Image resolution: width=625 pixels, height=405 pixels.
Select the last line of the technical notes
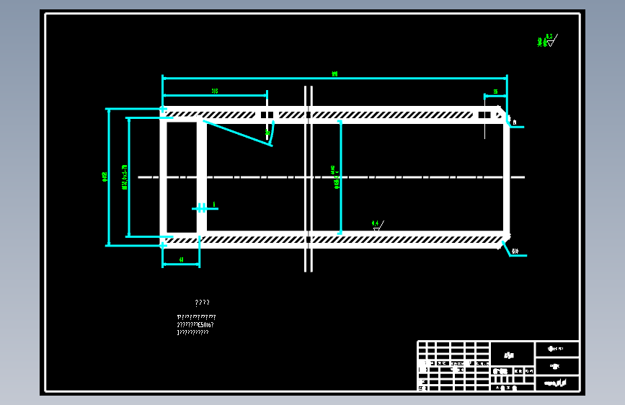coord(193,332)
